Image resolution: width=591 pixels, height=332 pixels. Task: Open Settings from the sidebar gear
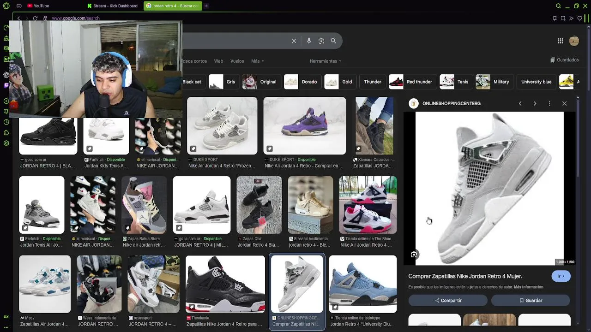[x=6, y=143]
